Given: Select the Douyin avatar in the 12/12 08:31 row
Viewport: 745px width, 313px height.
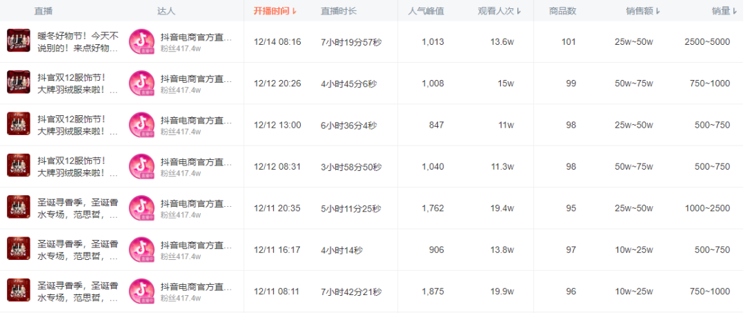Looking at the screenshot, I should [142, 166].
